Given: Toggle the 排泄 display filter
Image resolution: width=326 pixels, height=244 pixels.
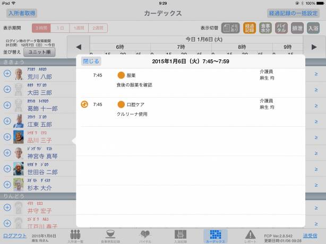Looking at the screenshot, I should pos(297,28).
